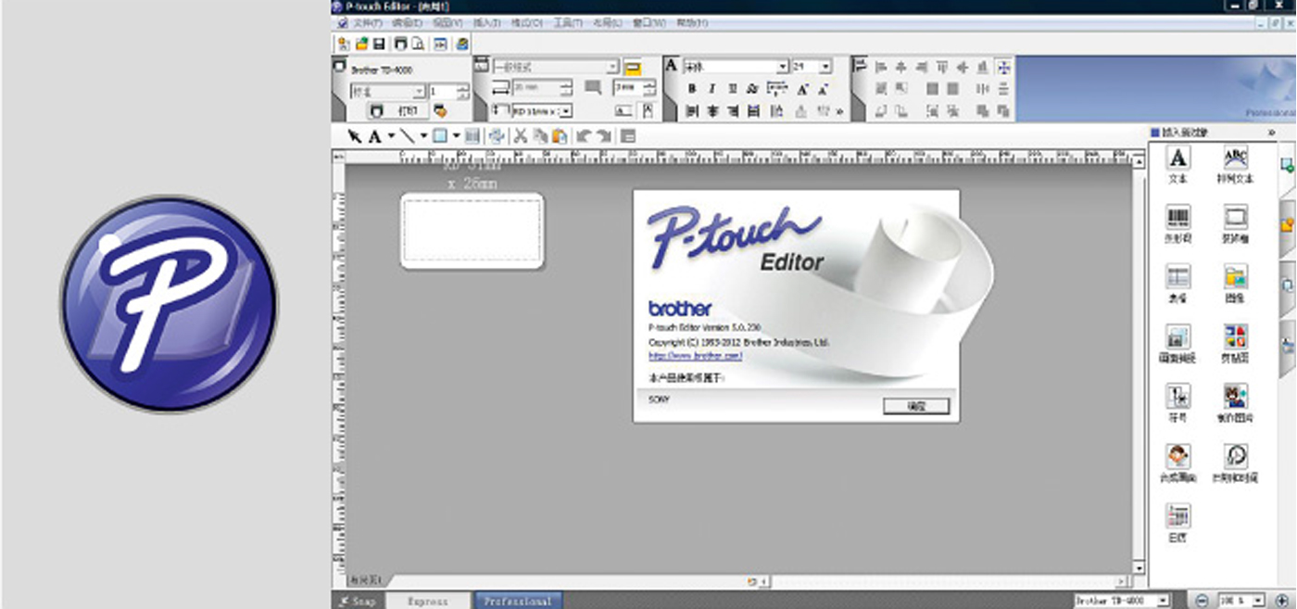Switch to Professional mode
The height and width of the screenshot is (609, 1297).
tap(519, 601)
